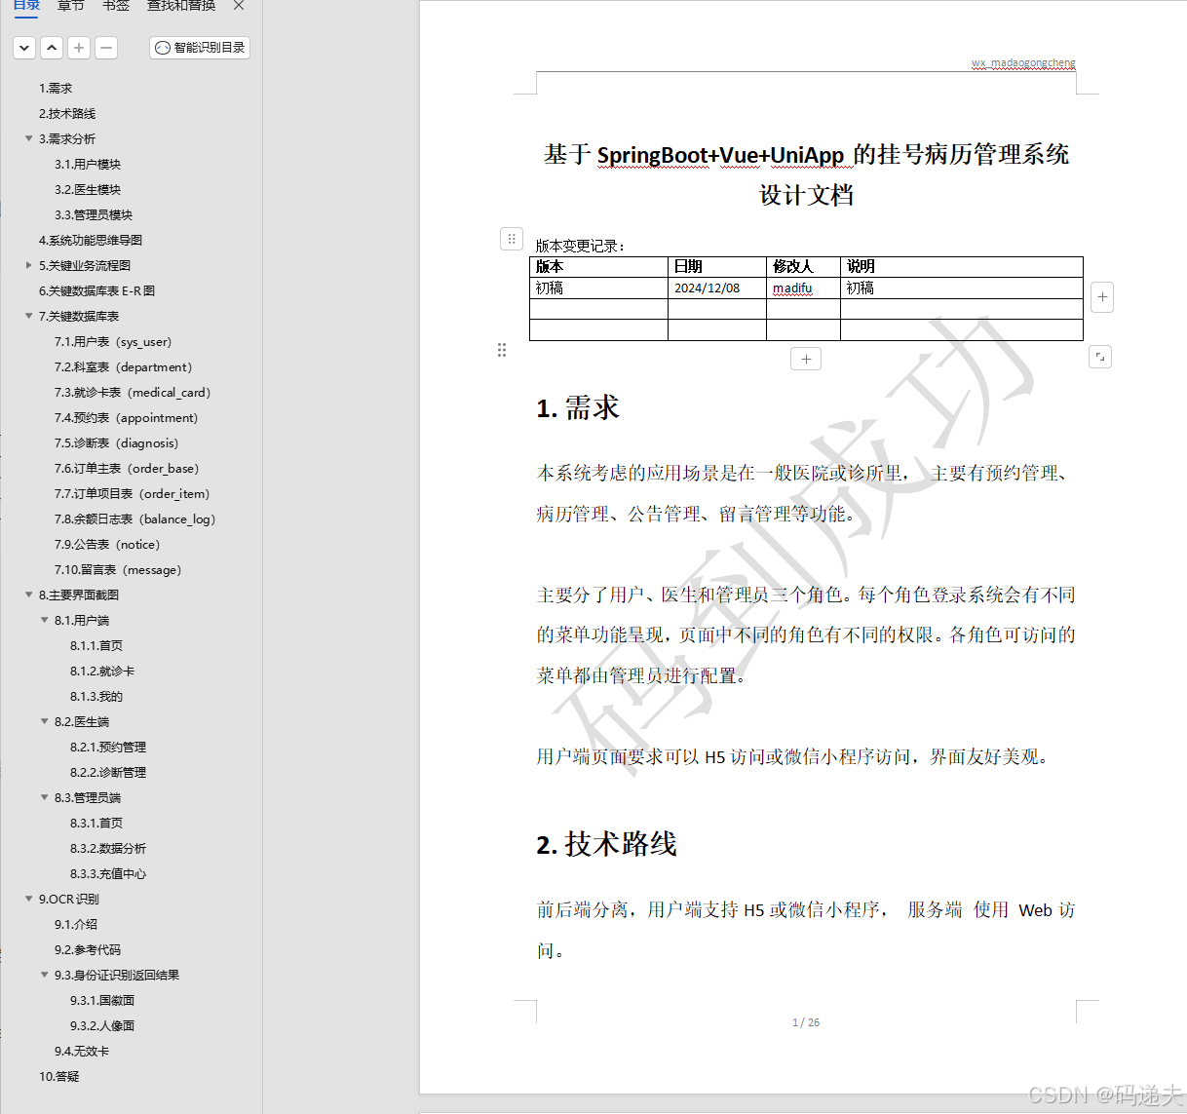Image resolution: width=1187 pixels, height=1114 pixels.
Task: Collapse the 8.主要界面截图 outline node
Action: 29,595
